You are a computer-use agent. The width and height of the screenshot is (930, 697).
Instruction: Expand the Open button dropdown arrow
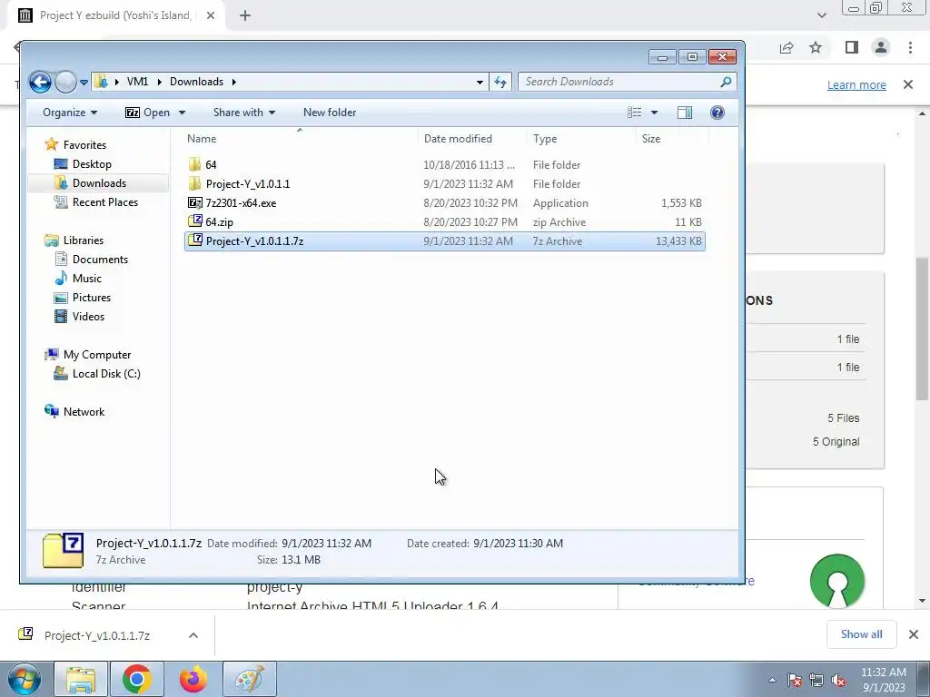tap(182, 113)
